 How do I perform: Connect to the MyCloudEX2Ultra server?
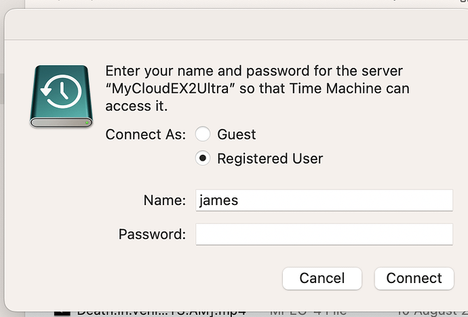[x=414, y=278]
